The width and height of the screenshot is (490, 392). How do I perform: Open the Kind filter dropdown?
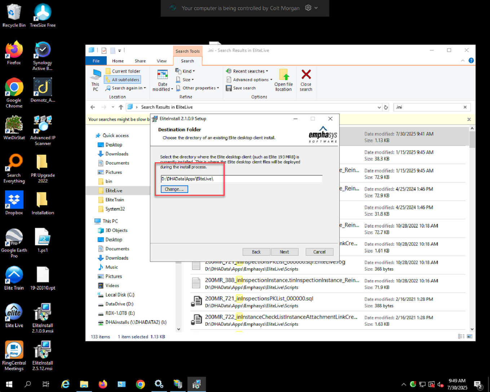[x=185, y=71]
